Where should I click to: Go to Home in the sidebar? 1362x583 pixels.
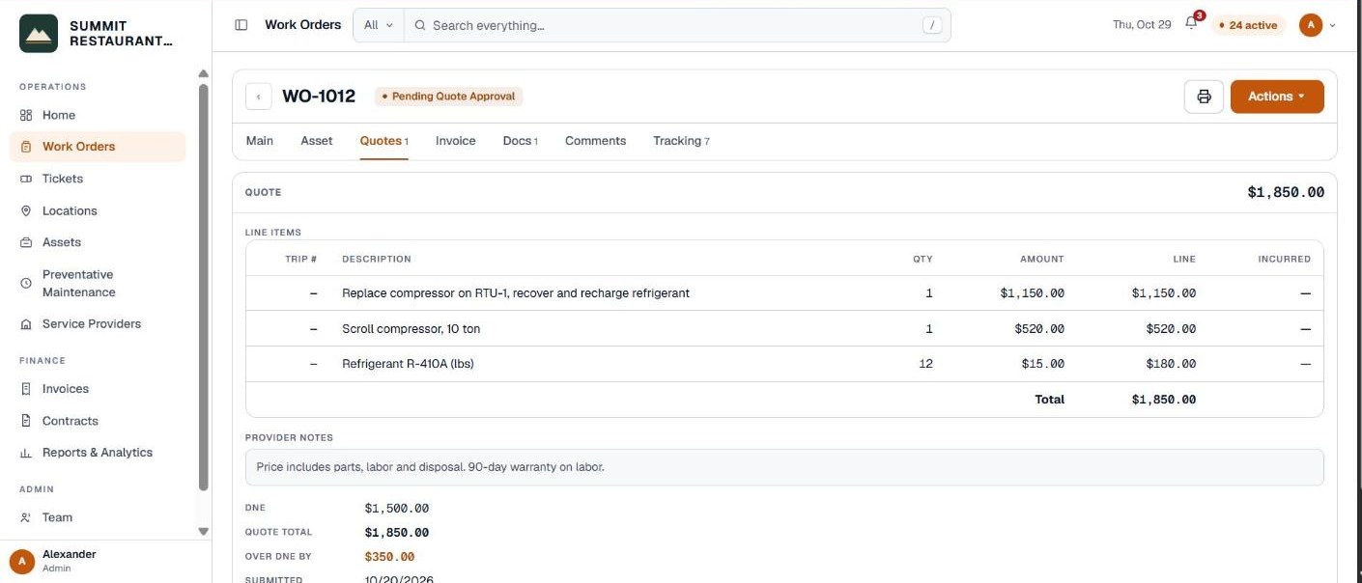[98, 115]
